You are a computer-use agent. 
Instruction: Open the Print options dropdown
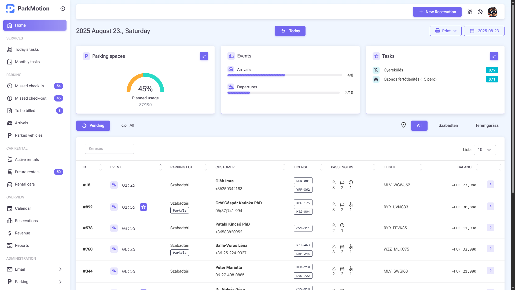445,31
